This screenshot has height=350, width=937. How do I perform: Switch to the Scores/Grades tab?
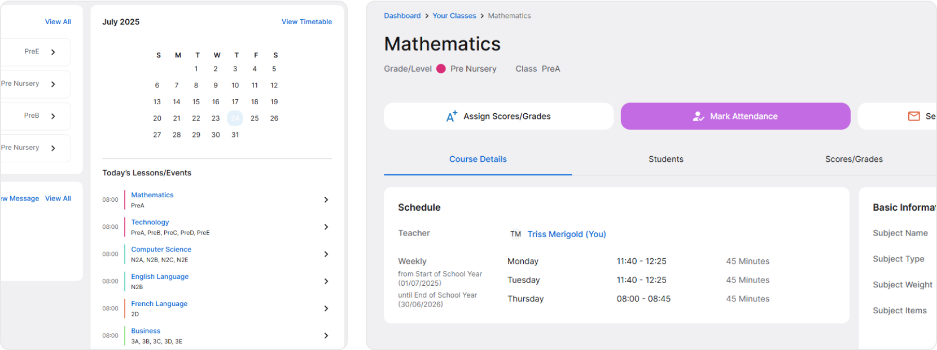pos(854,159)
